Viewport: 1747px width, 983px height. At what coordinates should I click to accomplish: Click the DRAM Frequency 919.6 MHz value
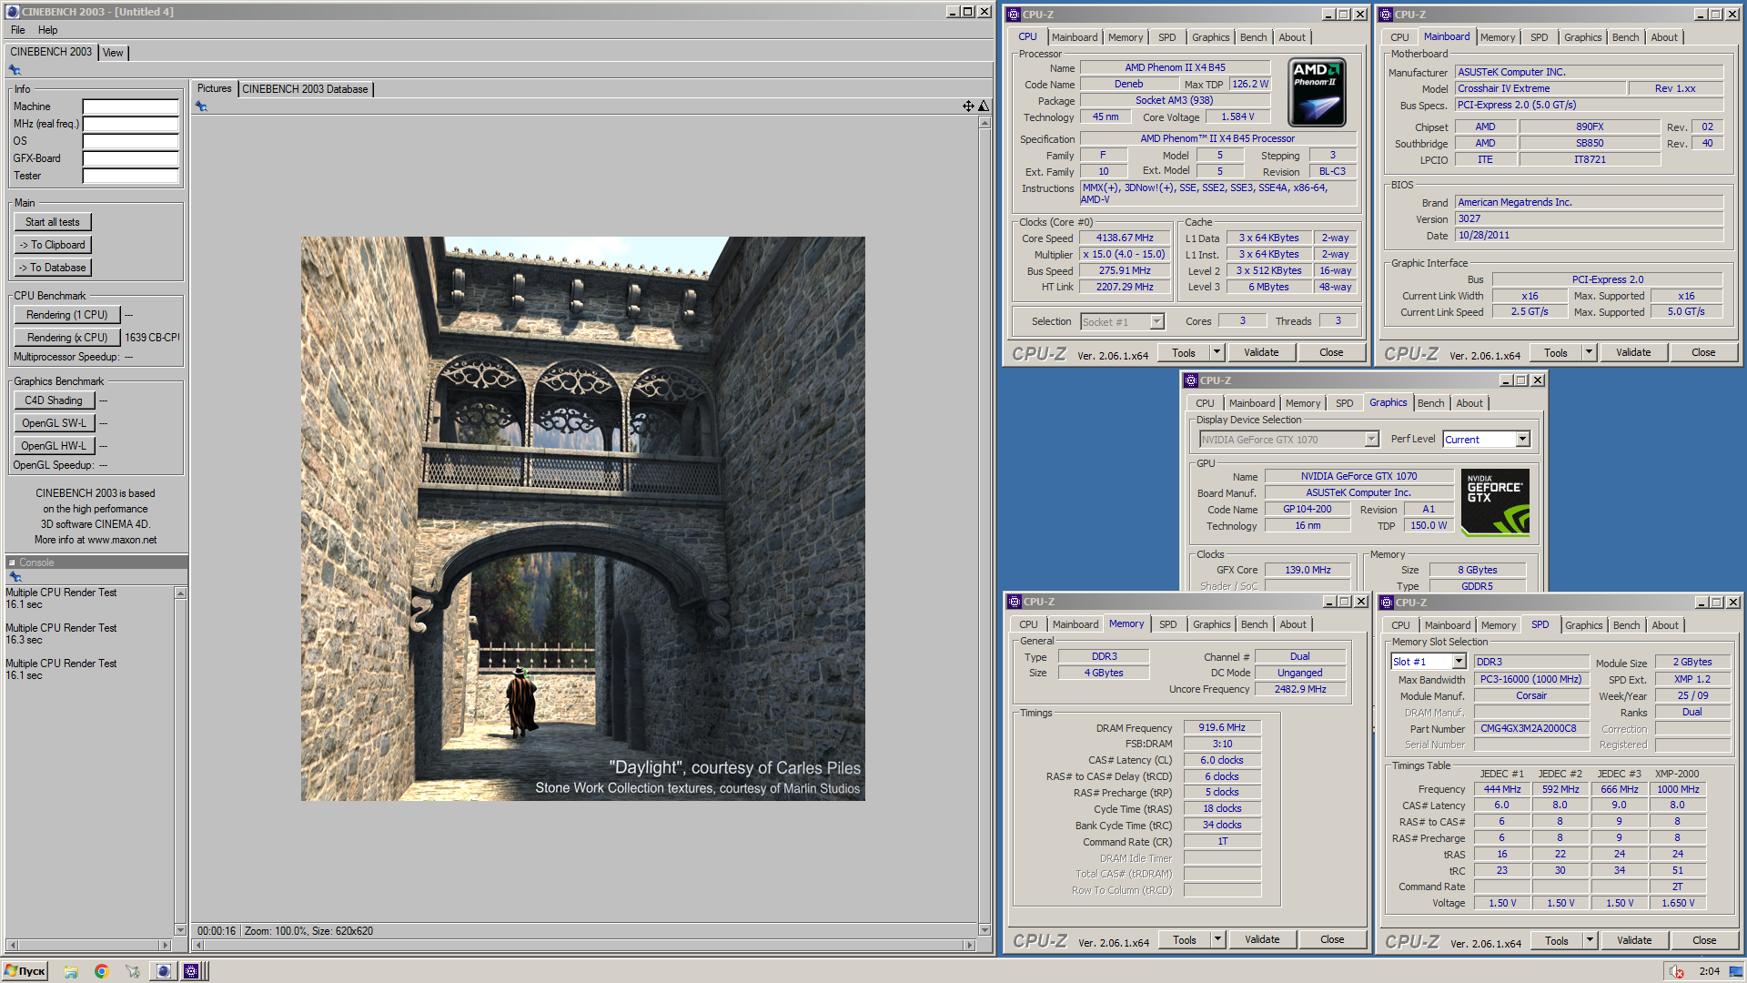pos(1222,728)
